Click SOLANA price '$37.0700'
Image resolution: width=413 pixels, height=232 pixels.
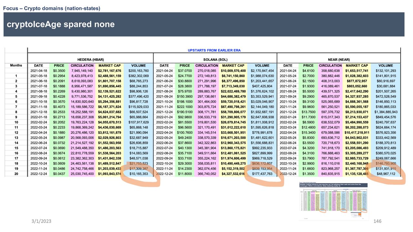coord(185,71)
